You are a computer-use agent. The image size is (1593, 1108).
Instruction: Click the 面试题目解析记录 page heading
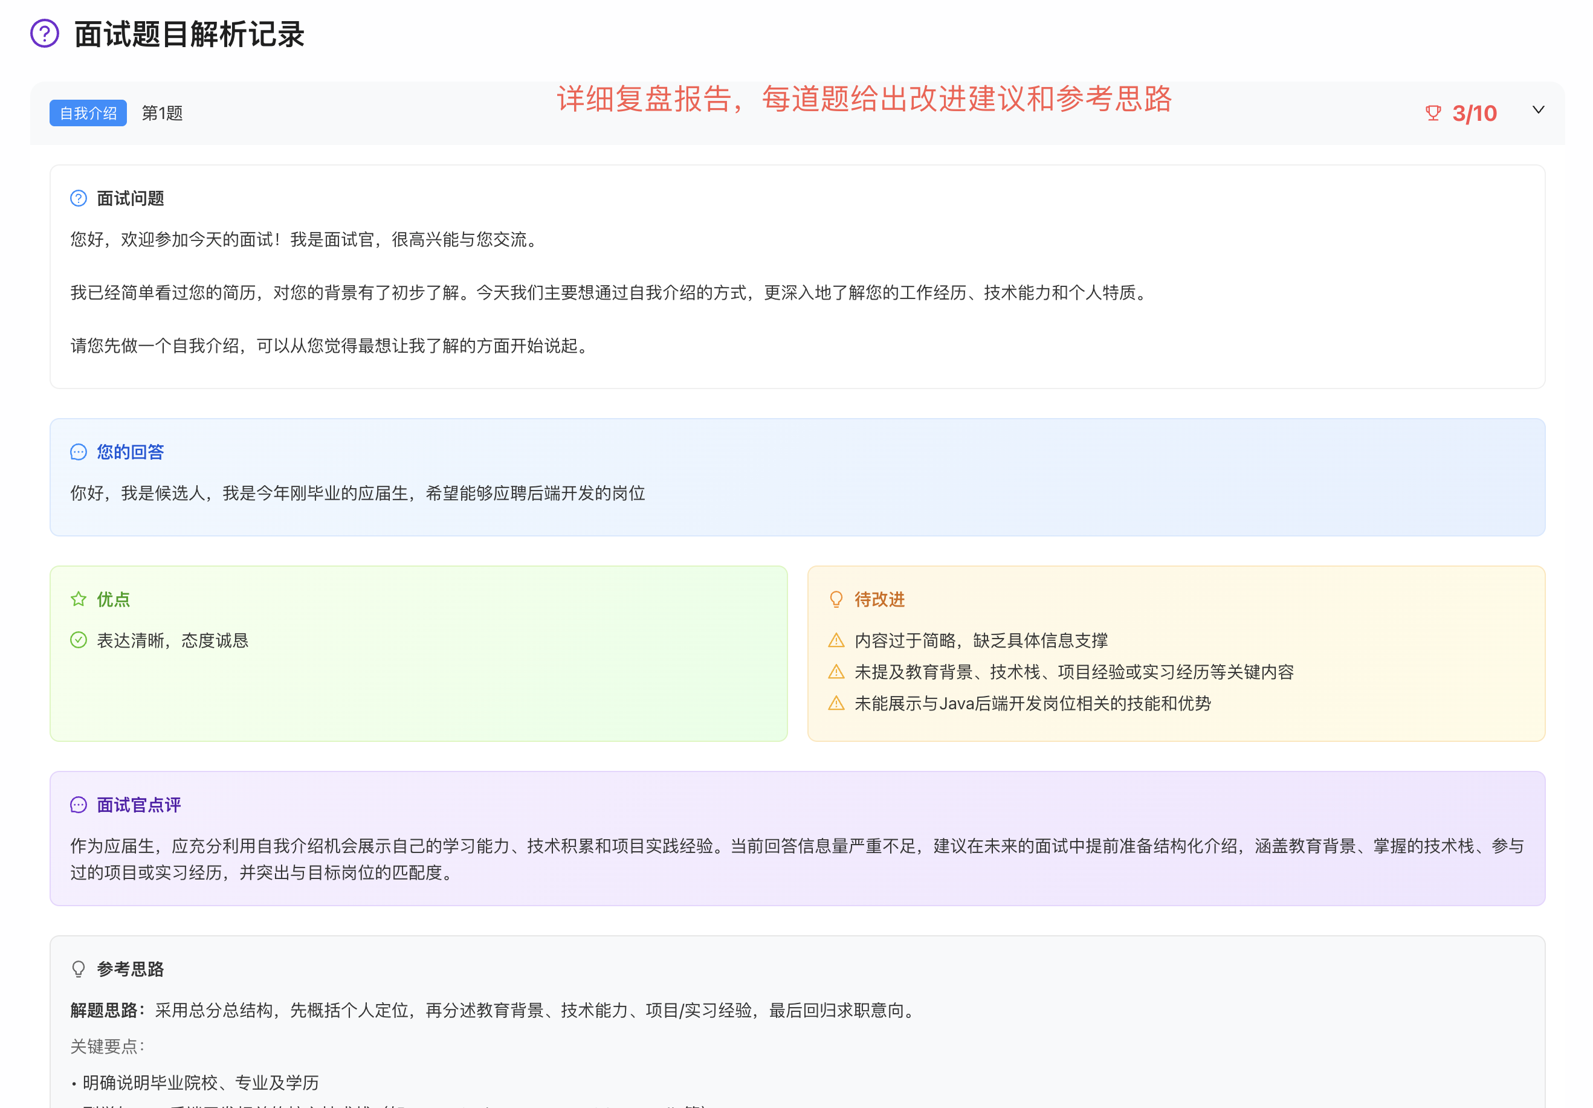click(x=189, y=34)
